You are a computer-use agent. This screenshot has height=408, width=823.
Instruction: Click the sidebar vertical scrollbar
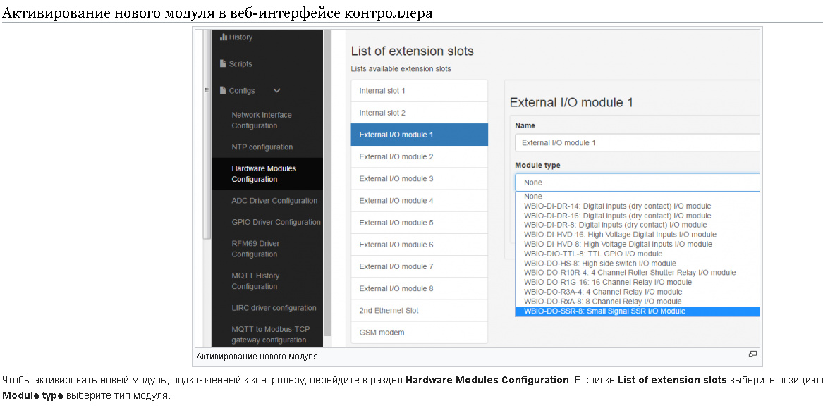tap(207, 141)
